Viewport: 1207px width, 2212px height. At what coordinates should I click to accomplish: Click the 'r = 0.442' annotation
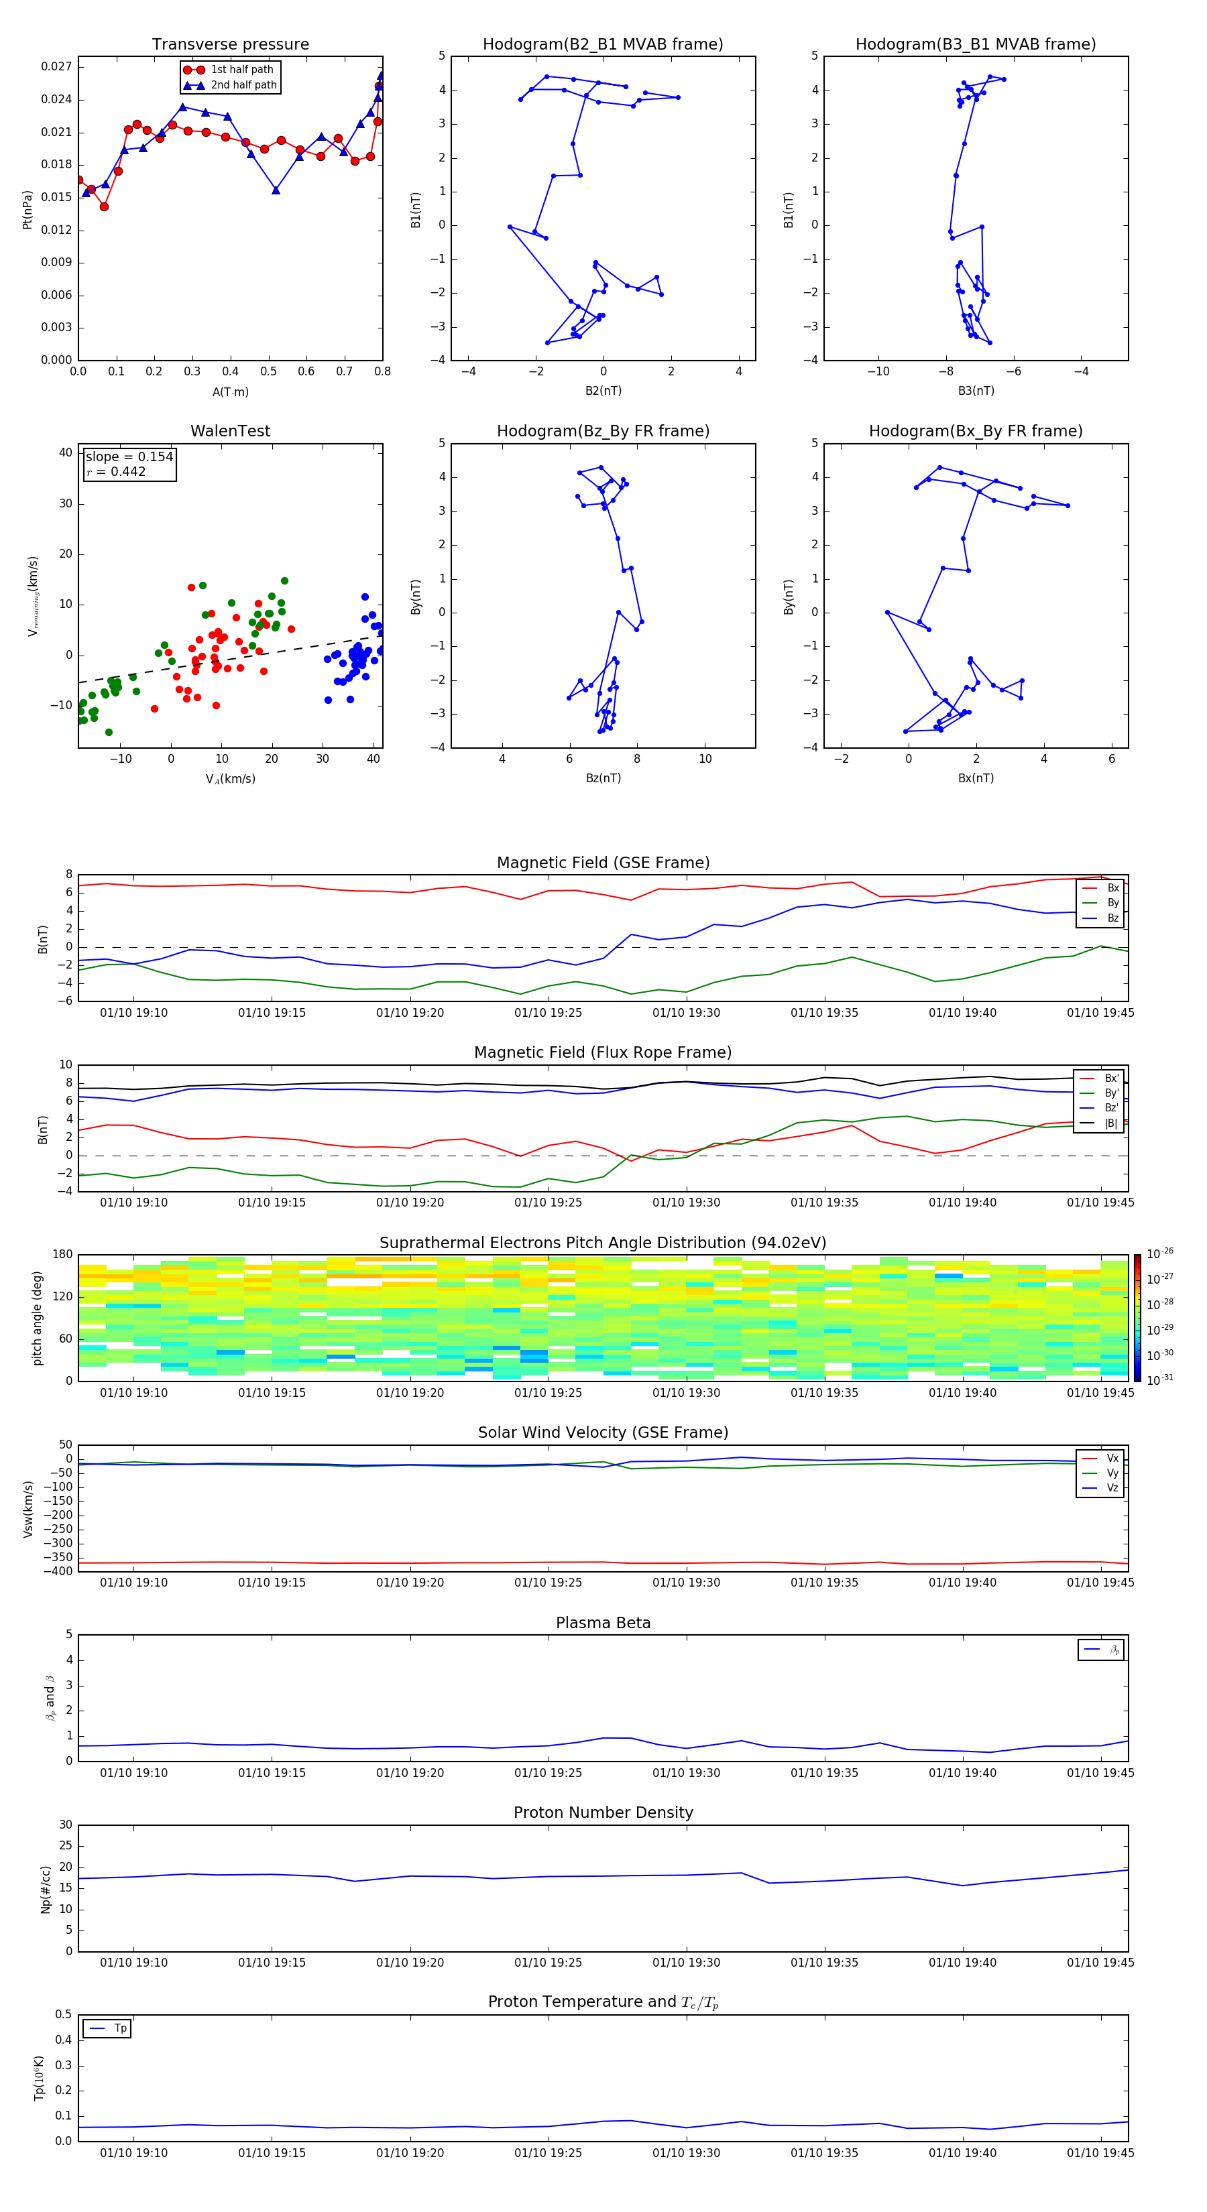coord(116,471)
